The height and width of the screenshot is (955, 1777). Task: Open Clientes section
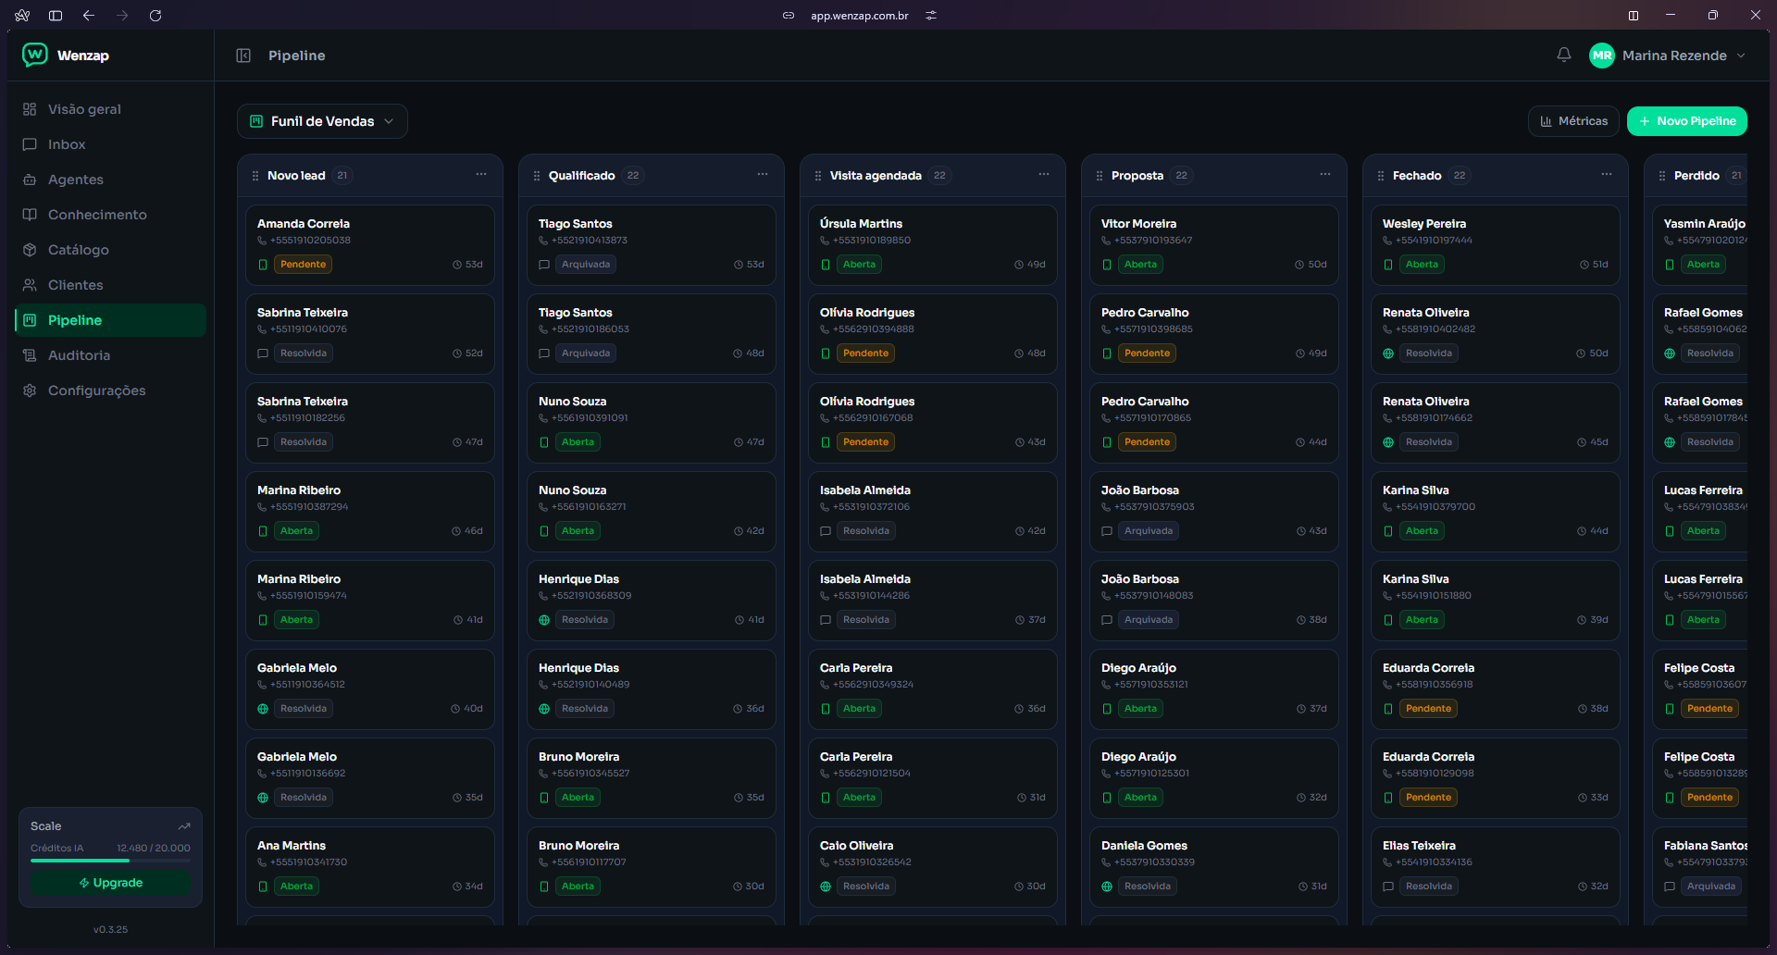(110, 285)
